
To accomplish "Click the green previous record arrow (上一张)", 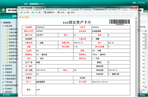I will point(21,12).
